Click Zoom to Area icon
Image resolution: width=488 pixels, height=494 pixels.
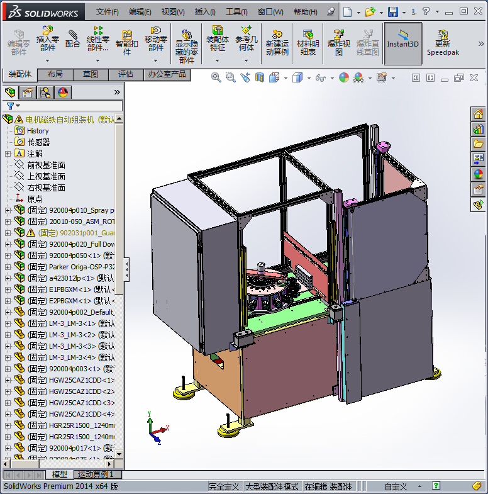pos(230,77)
